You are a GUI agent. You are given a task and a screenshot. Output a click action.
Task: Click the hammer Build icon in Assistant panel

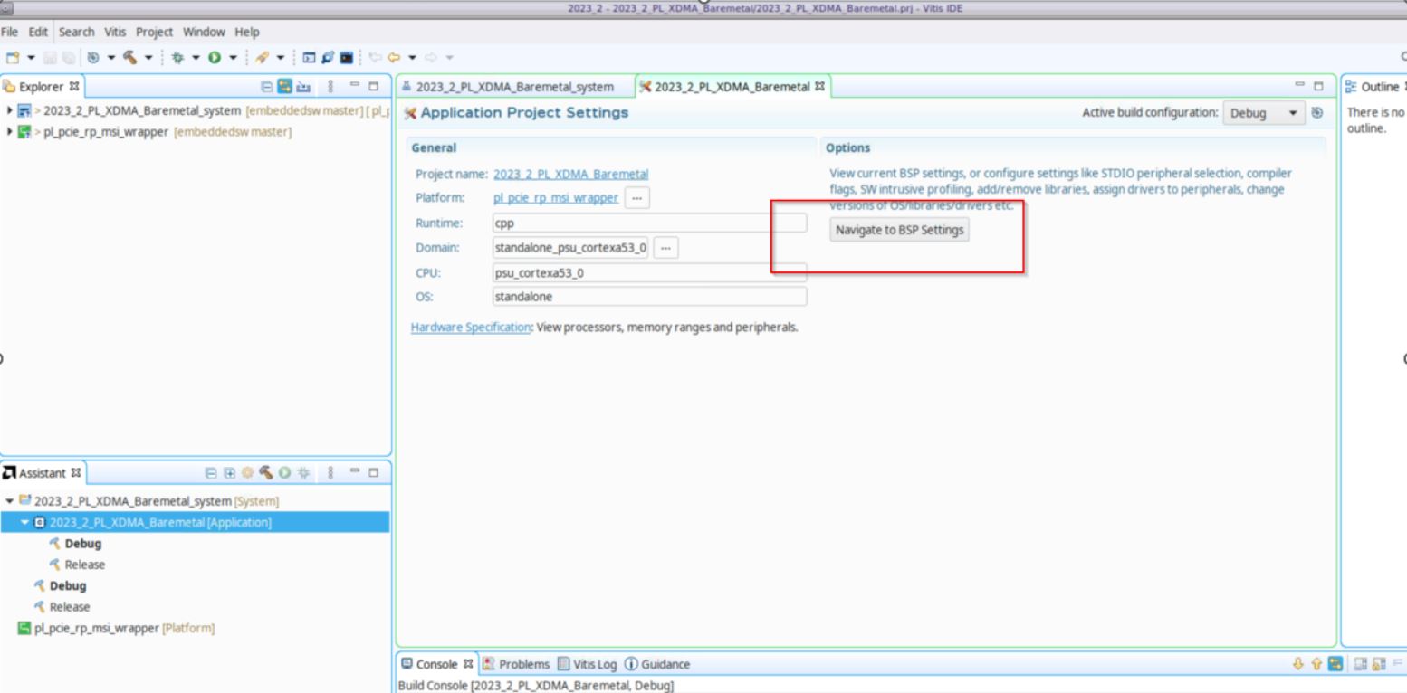coord(266,472)
